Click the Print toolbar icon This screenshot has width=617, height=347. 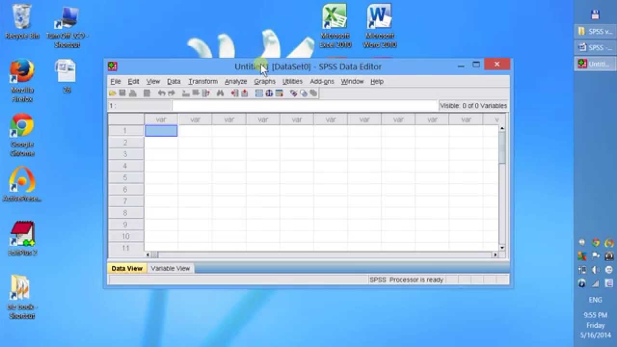pyautogui.click(x=133, y=93)
